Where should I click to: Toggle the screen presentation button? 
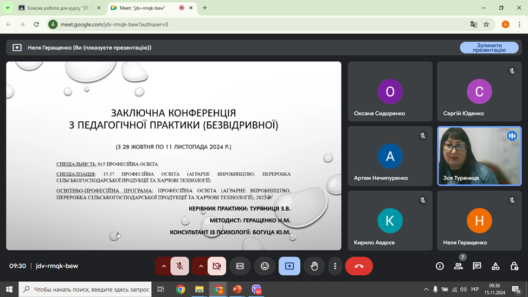[289, 266]
